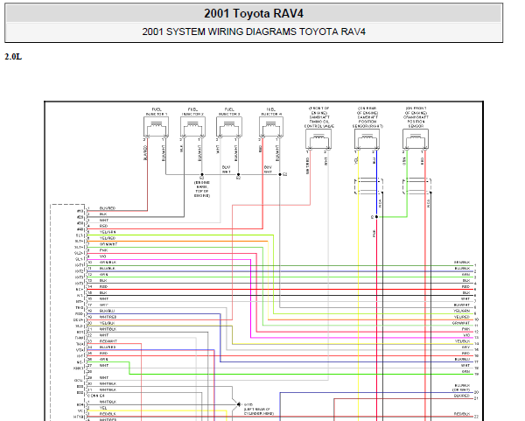Click the right-edge 'PNK' label at terminal 12
Viewport: 525px width, 421px height.
point(466,329)
